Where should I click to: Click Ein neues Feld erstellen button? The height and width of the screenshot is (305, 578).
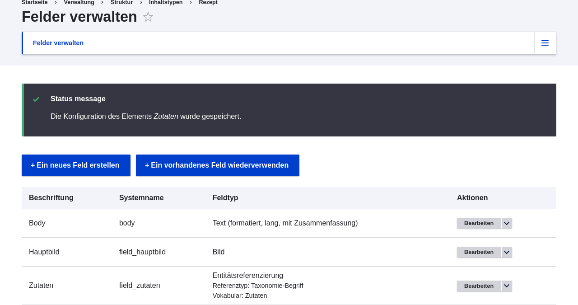point(76,165)
